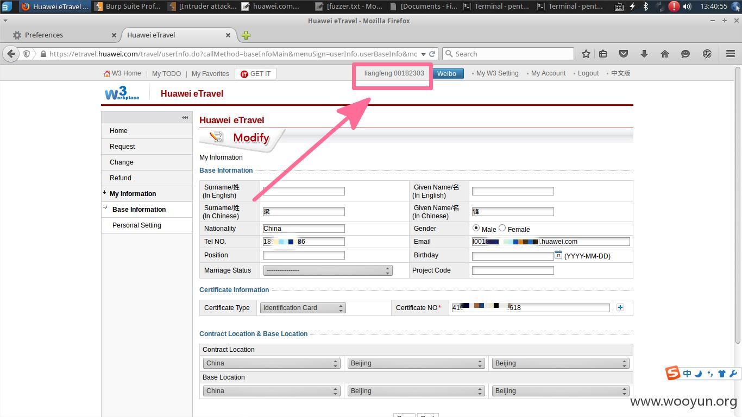Select Personal Setting in the sidebar
The height and width of the screenshot is (417, 742).
coord(147,225)
